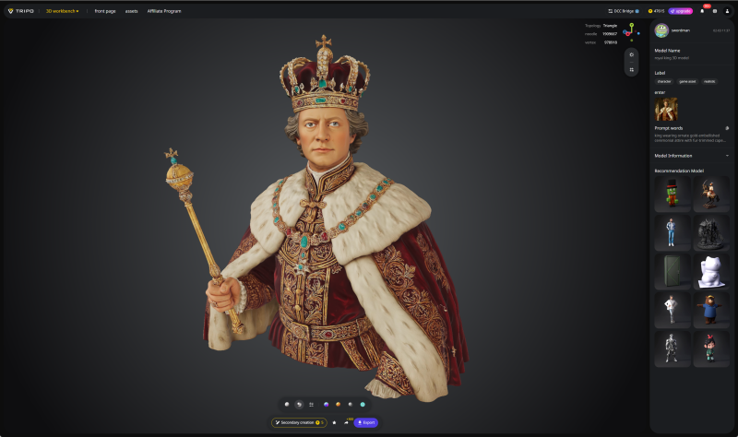Expand the Model Information section
The height and width of the screenshot is (437, 738).
click(691, 156)
